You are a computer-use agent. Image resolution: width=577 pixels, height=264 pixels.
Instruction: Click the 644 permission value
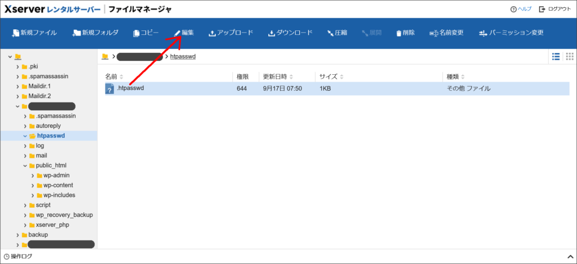tap(242, 88)
